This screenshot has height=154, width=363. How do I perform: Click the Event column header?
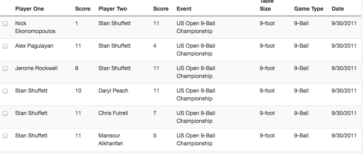tap(184, 9)
